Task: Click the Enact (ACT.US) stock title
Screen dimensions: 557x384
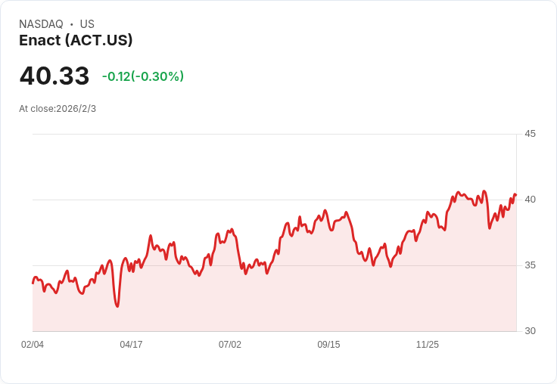Action: (x=76, y=40)
